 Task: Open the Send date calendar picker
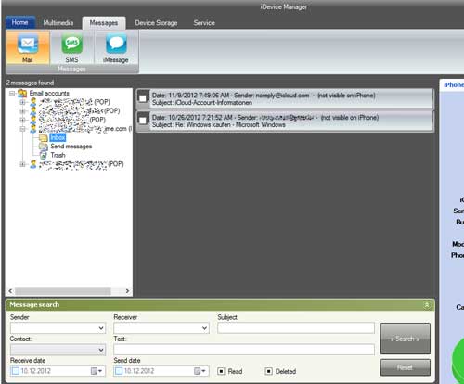click(200, 371)
